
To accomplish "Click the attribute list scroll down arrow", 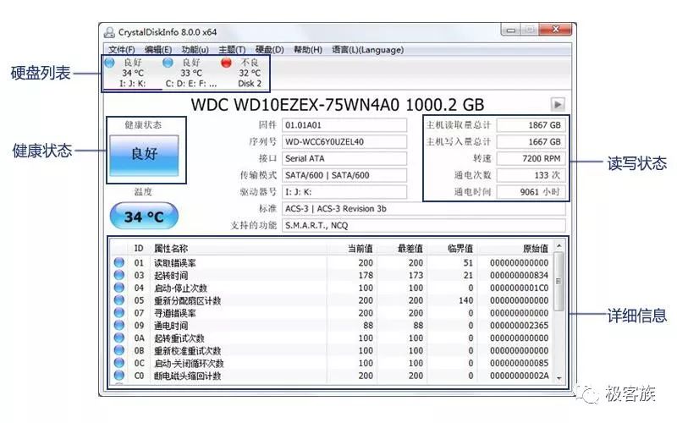I will tap(559, 378).
